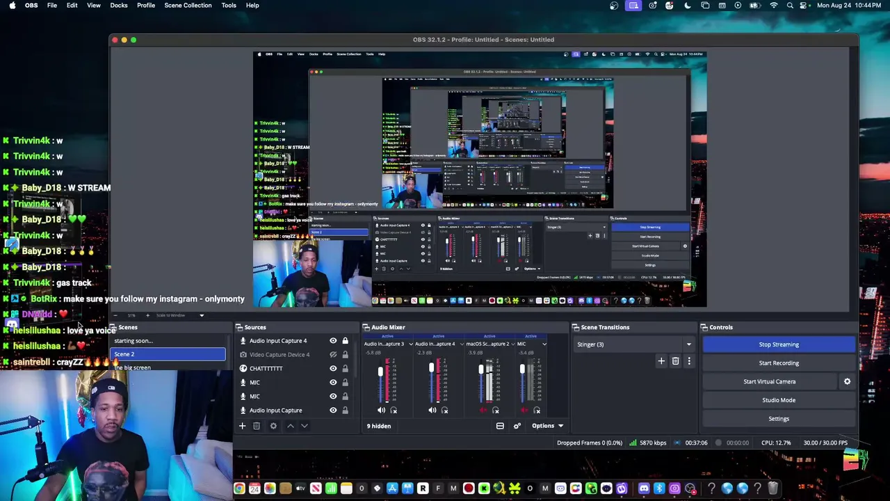The image size is (890, 501).
Task: Open the Apple menu
Action: [12, 6]
